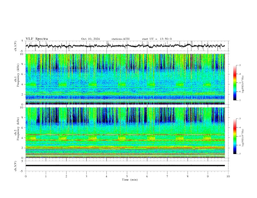Click the date 'Oct. 10, 2024'
257x198 pixels.
pyautogui.click(x=91, y=39)
